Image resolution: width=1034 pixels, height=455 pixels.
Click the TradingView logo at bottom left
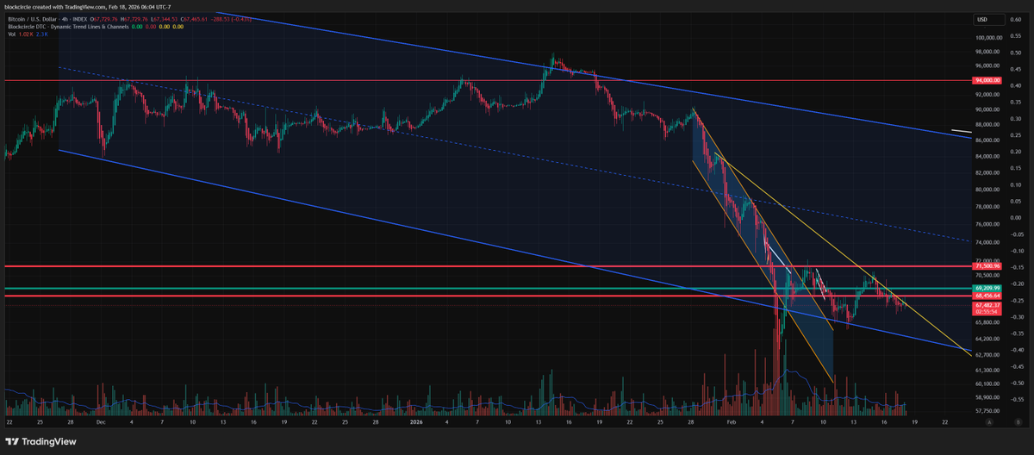coord(40,442)
